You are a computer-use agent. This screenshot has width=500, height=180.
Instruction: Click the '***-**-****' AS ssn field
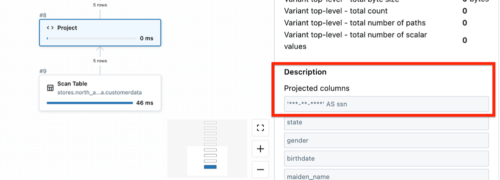pos(386,104)
